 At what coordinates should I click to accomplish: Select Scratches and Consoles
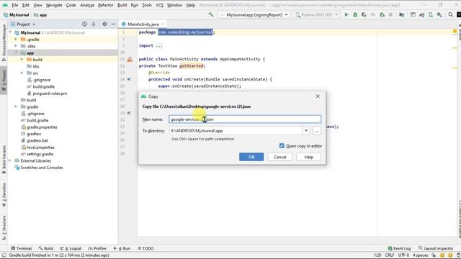pos(42,168)
